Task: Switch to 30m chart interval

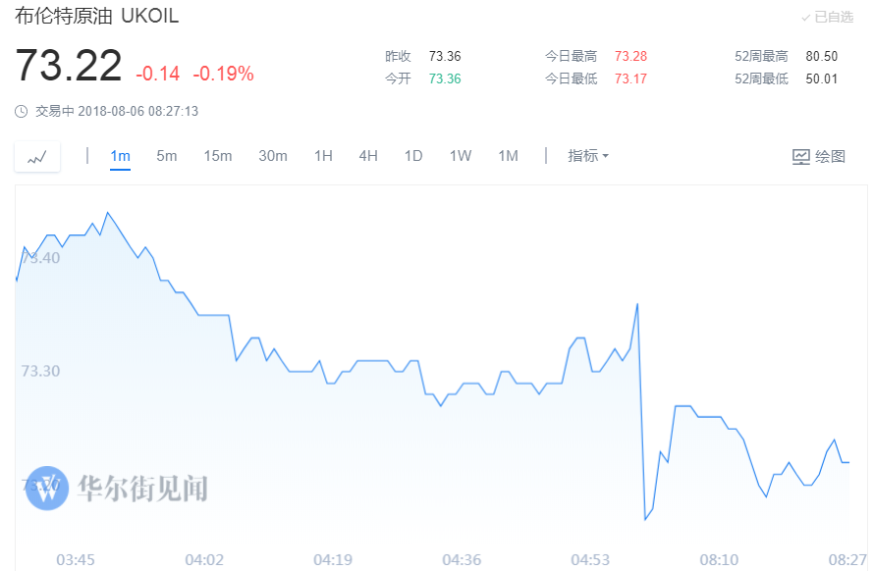Action: (x=273, y=156)
